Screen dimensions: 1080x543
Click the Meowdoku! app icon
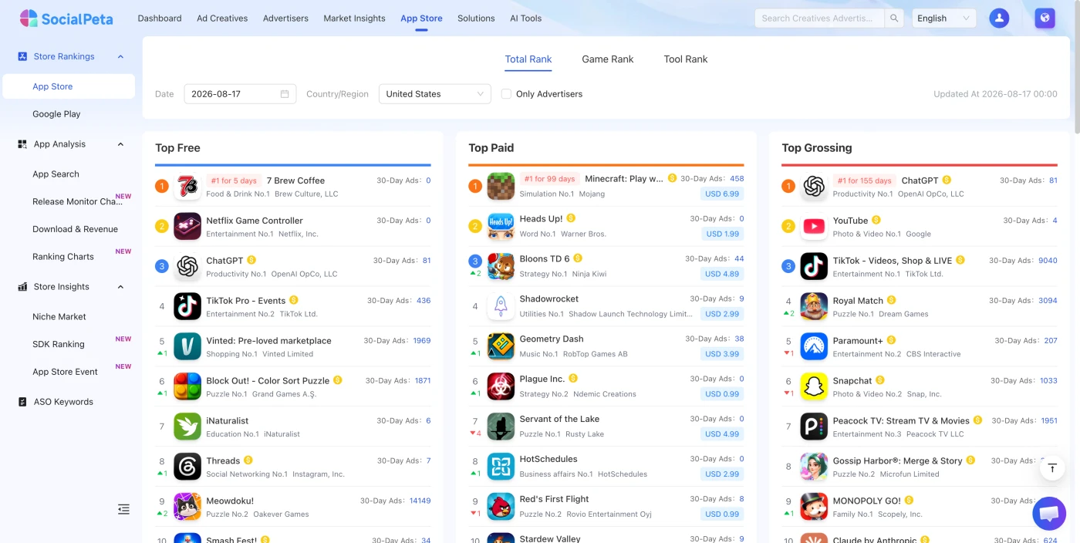[187, 508]
